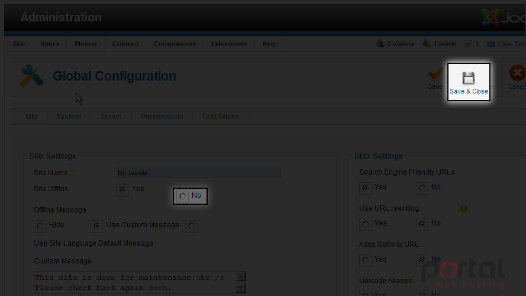The height and width of the screenshot is (296, 526).
Task: Select Yes for Adds Suffix to URL
Action: tap(365, 260)
